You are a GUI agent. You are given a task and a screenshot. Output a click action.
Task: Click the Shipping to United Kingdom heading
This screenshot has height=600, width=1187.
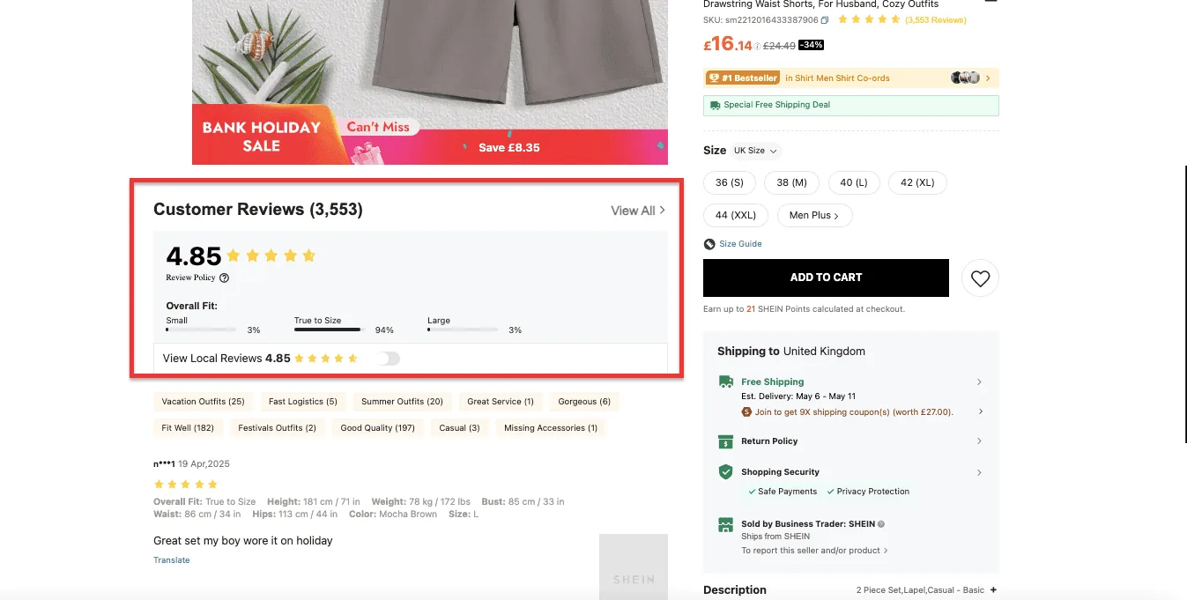coord(791,351)
